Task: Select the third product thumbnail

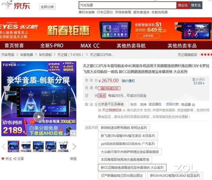Action: pos(38,146)
